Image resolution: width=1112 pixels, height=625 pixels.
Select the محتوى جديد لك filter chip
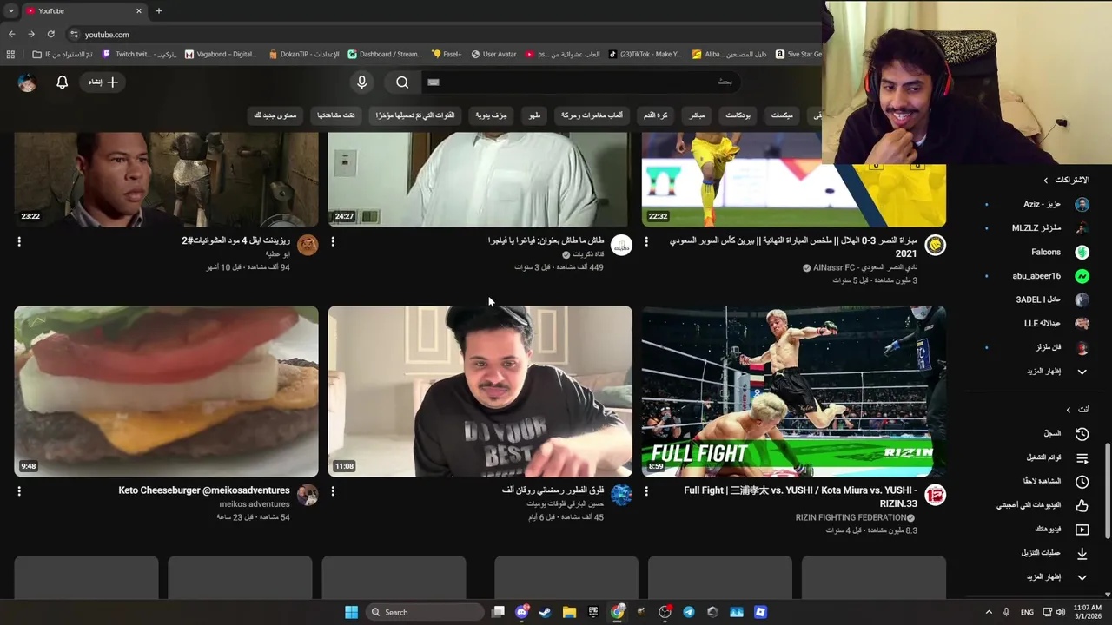pos(275,115)
